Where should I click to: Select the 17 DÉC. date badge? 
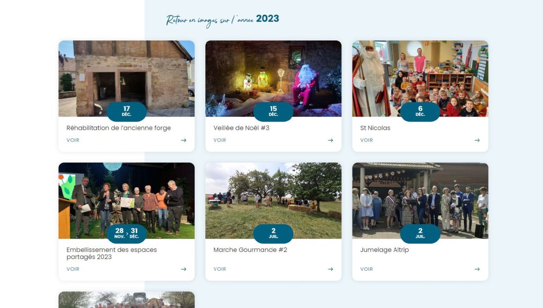126,111
